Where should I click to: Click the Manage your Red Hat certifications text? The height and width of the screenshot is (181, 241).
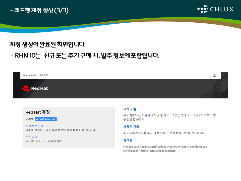(x=165, y=149)
